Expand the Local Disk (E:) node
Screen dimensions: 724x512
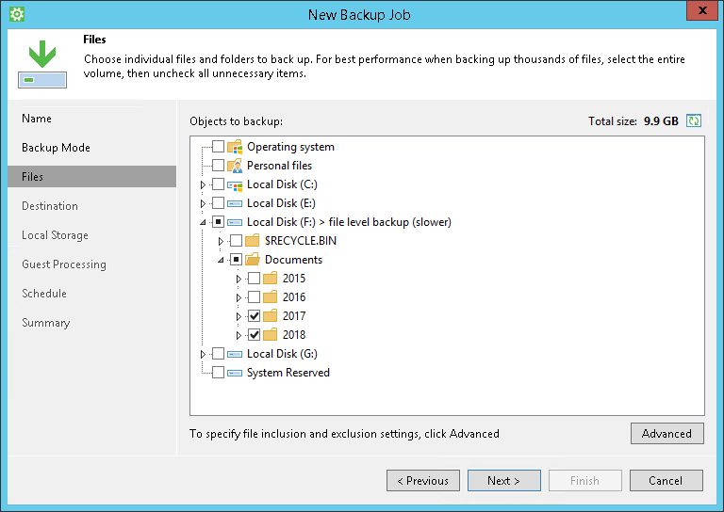(x=203, y=203)
